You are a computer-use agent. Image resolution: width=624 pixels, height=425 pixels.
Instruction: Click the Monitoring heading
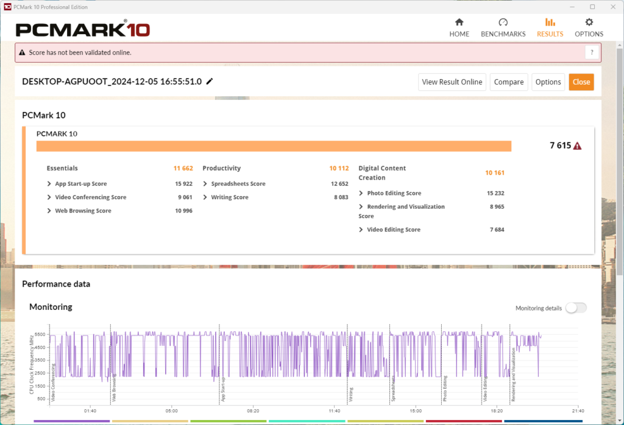[51, 307]
